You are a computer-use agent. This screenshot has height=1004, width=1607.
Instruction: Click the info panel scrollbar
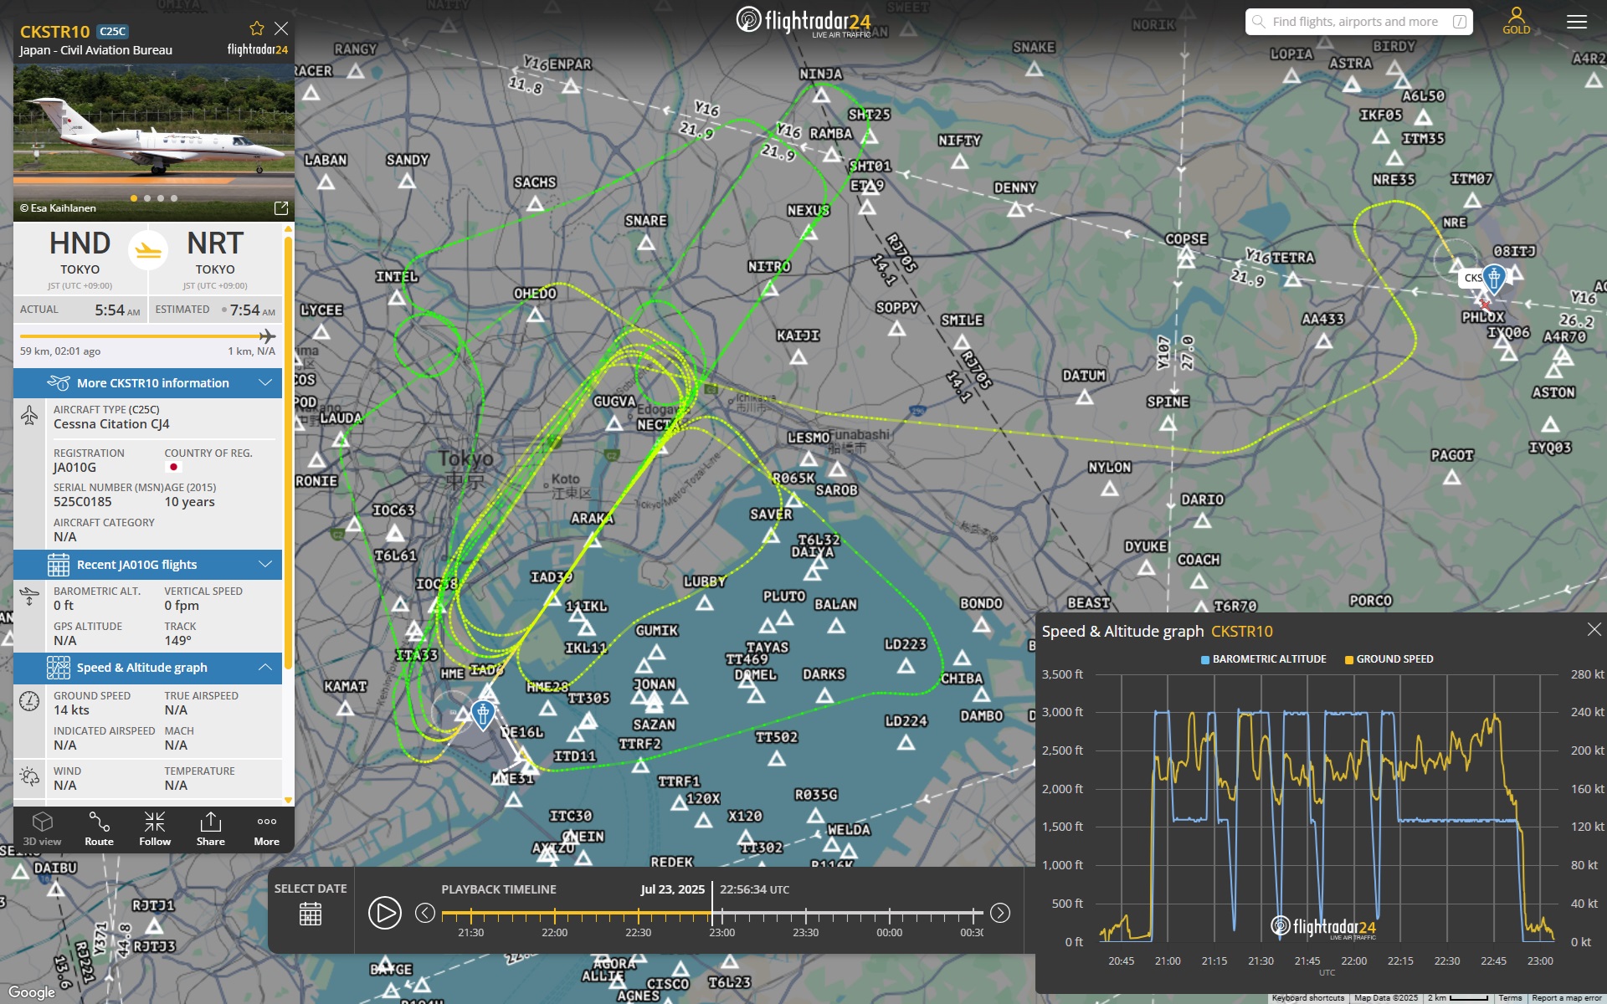tap(289, 452)
